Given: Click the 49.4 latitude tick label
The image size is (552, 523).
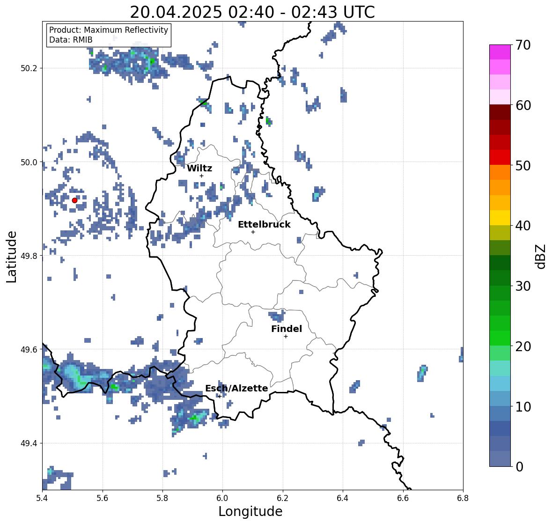Looking at the screenshot, I should coord(29,443).
